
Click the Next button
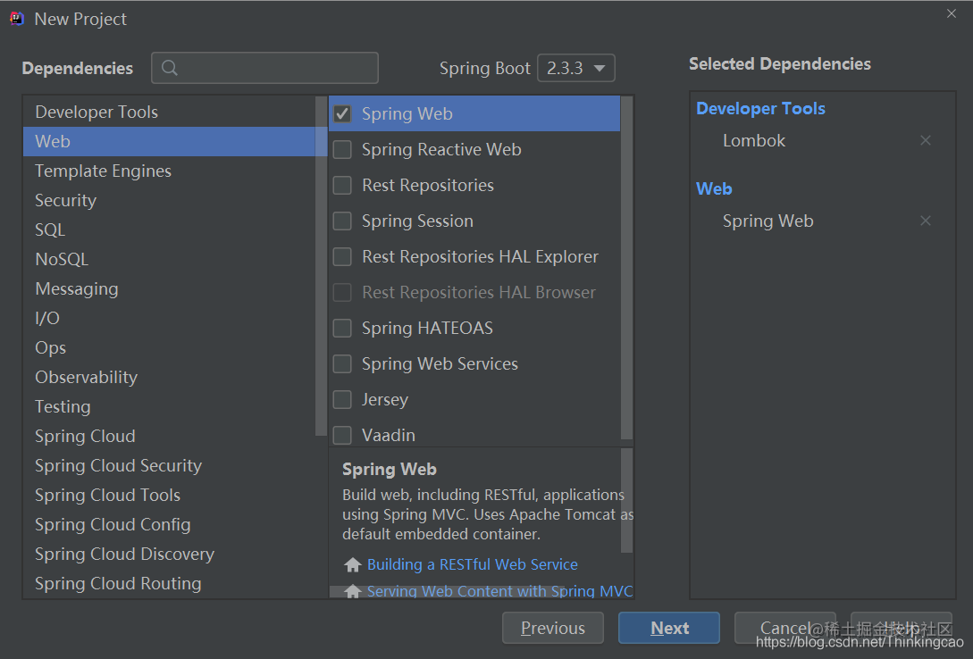coord(668,628)
